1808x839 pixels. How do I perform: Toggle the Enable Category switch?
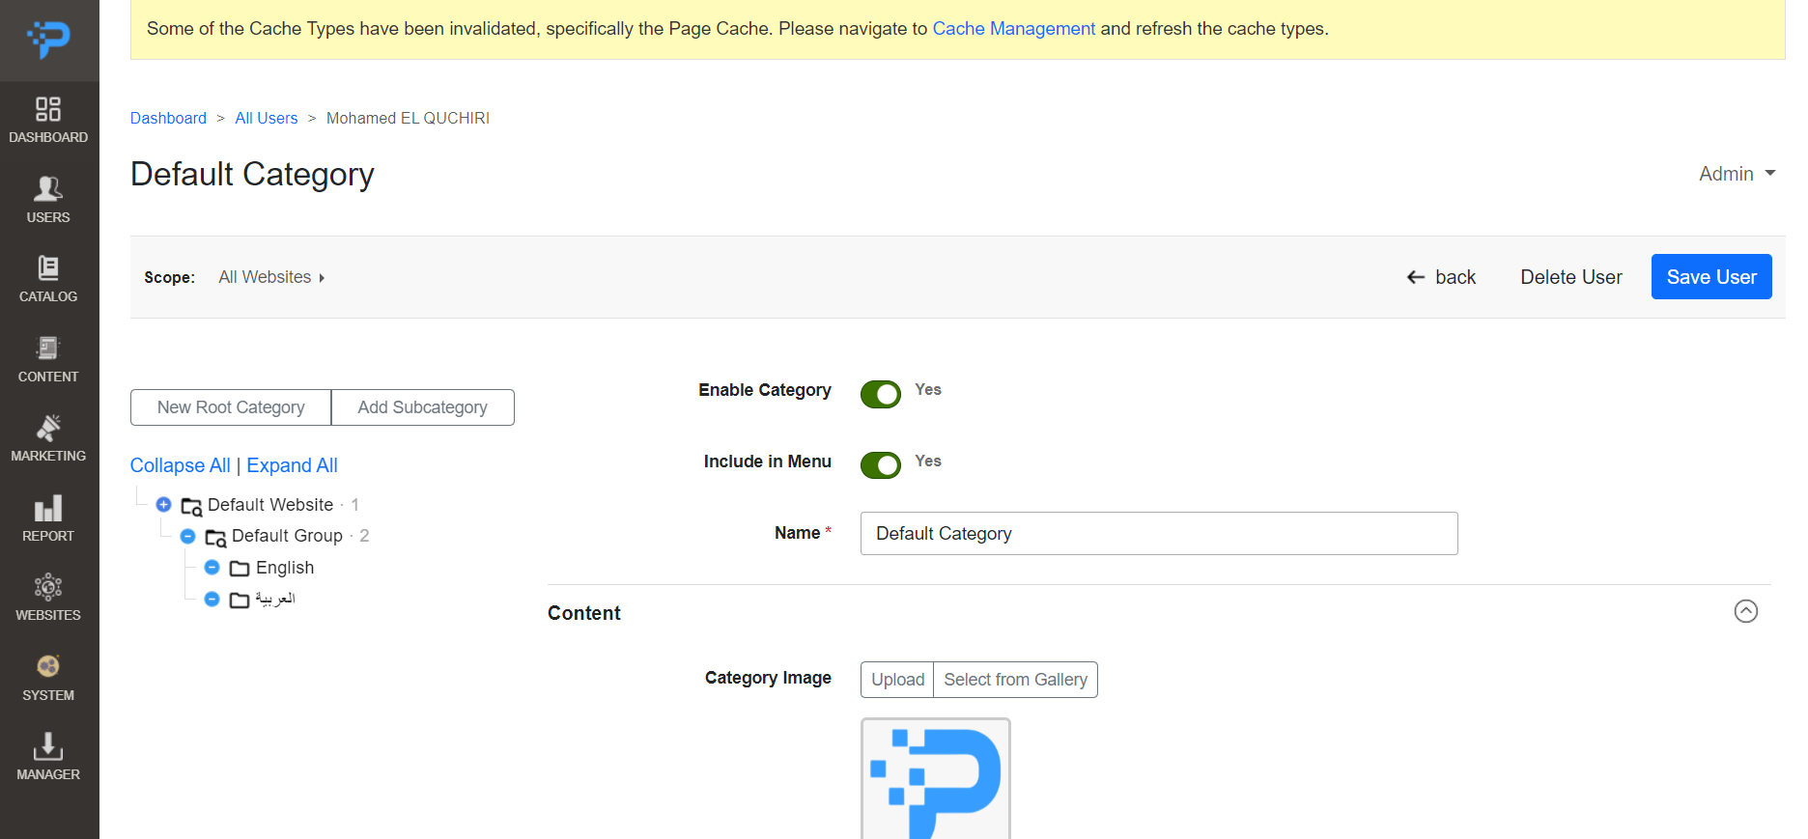pos(881,394)
